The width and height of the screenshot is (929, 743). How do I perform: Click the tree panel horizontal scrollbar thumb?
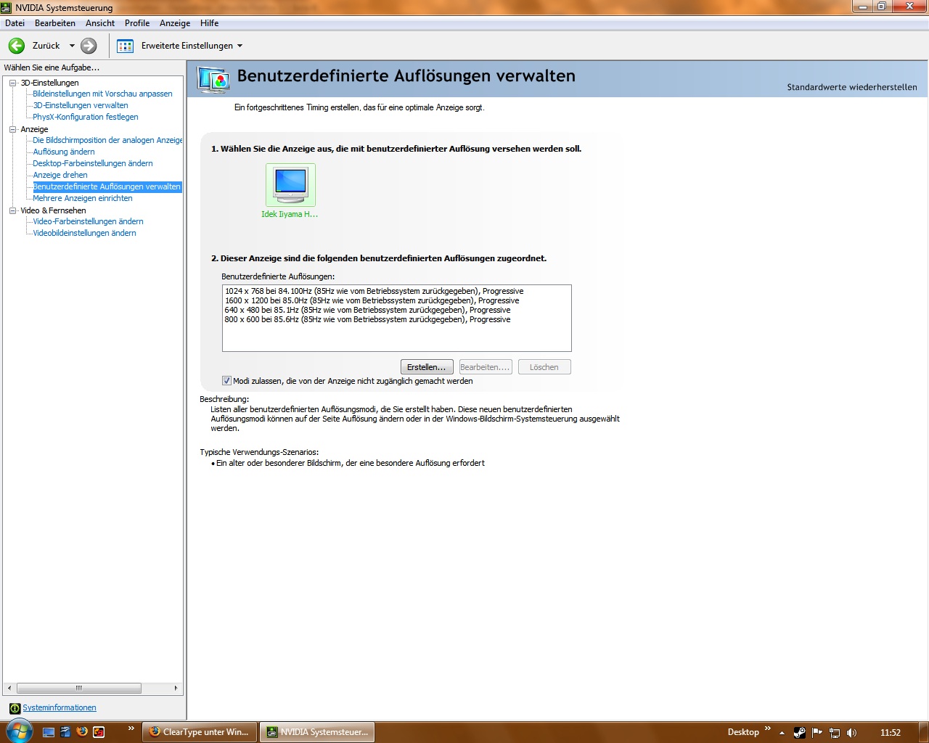coord(79,688)
